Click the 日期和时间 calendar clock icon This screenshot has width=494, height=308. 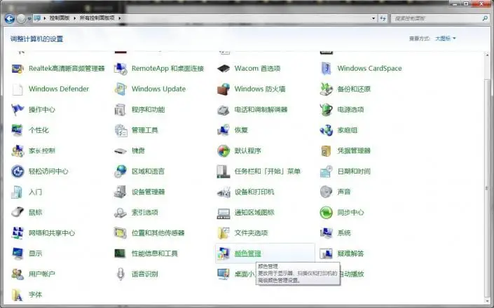326,171
